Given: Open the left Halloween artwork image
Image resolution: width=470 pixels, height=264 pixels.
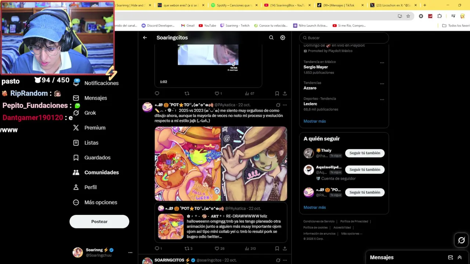Looking at the screenshot, I should point(188,164).
